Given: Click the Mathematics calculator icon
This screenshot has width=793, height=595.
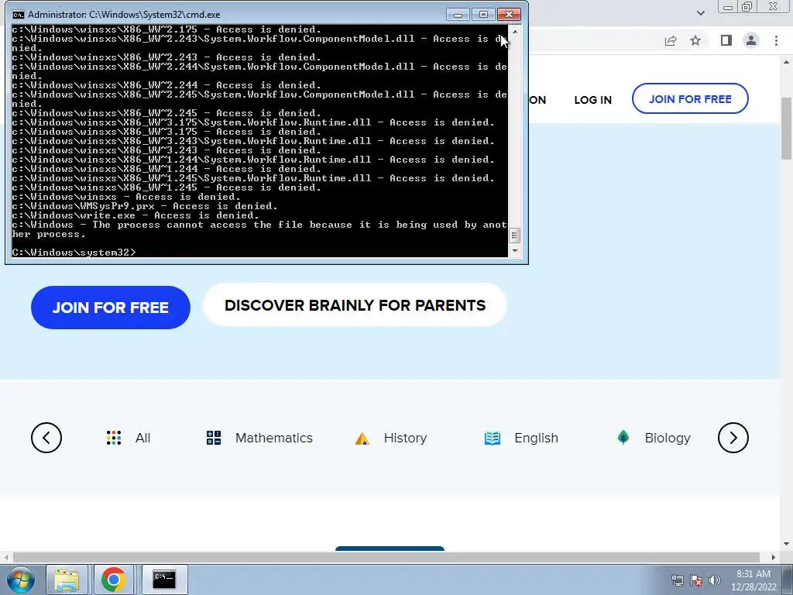Looking at the screenshot, I should coord(214,438).
